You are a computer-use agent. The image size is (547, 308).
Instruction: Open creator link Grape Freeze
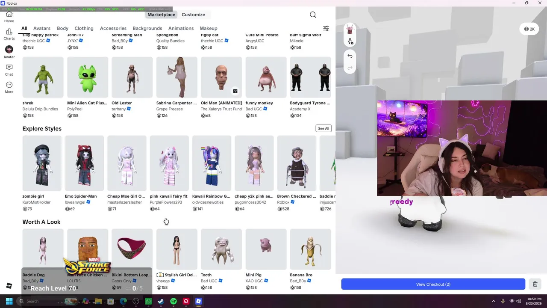(x=170, y=109)
